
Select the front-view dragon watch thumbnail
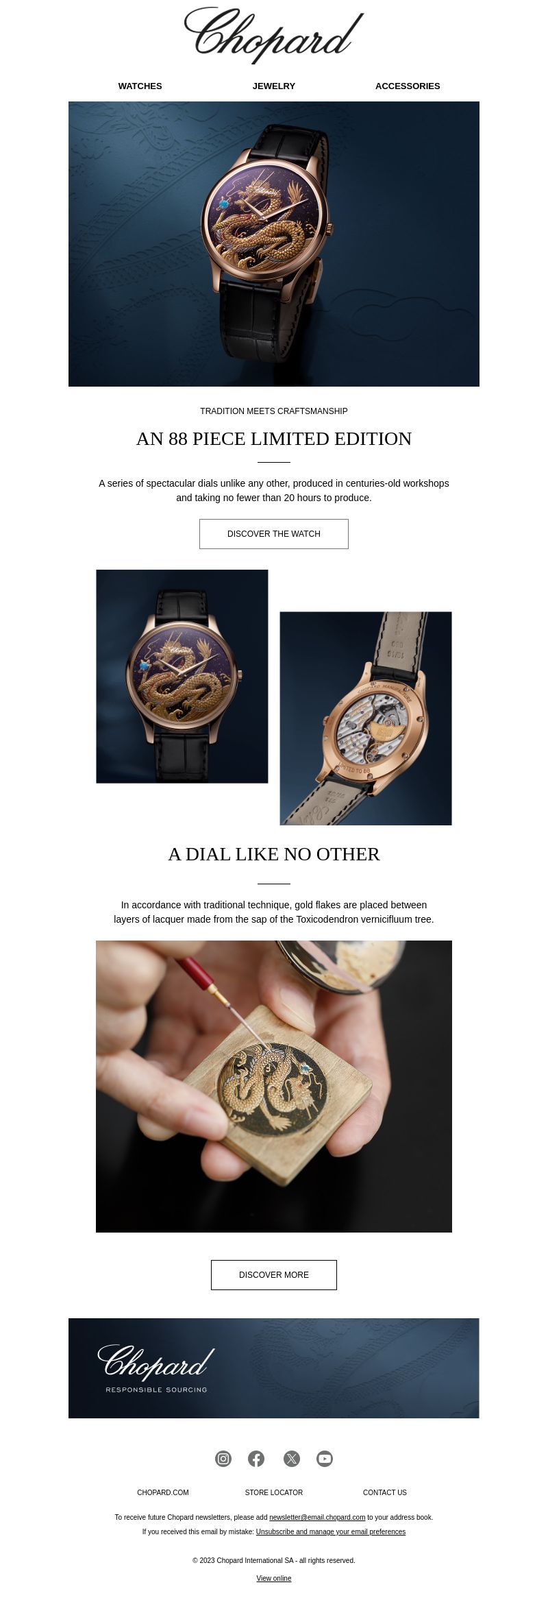(x=182, y=677)
